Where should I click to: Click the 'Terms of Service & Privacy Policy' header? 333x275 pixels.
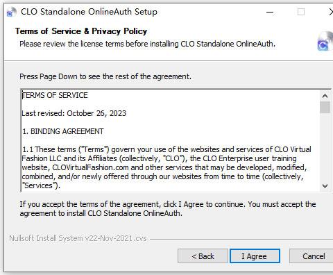(x=81, y=31)
